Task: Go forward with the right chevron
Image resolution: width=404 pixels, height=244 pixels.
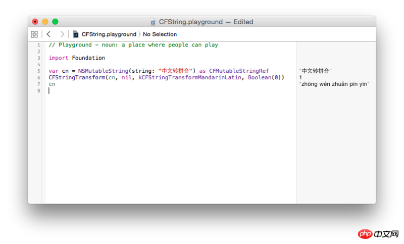Action: click(62, 34)
